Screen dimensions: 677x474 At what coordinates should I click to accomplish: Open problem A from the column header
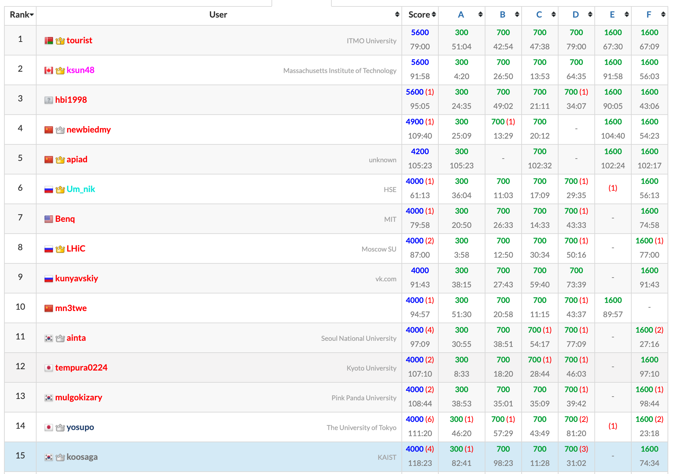pyautogui.click(x=461, y=15)
